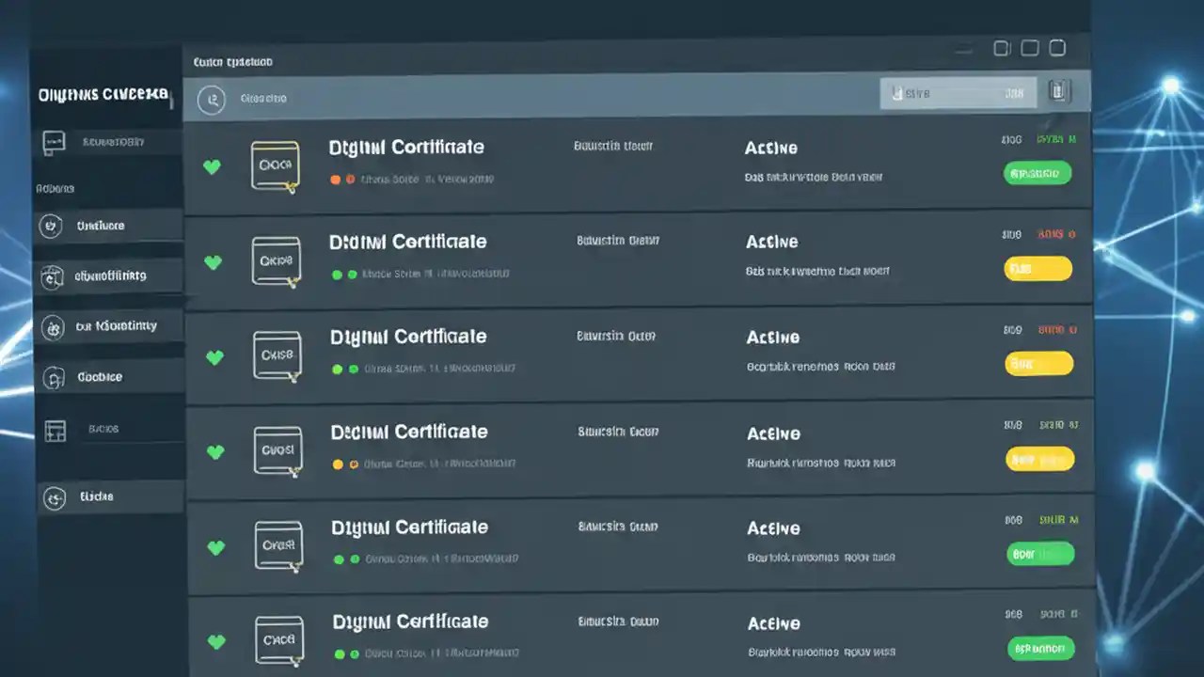Screen dimensions: 1204x677
Task: Click the document icon in the sidebar
Action: click(x=54, y=376)
